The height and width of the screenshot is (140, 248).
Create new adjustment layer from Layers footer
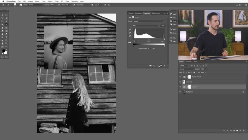click(x=234, y=131)
